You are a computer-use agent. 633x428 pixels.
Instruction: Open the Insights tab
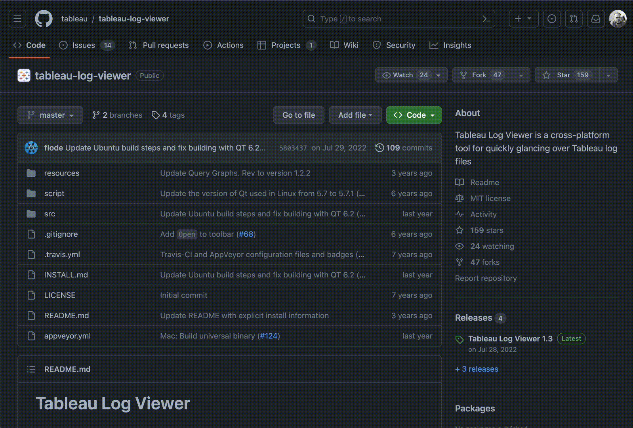pos(450,45)
